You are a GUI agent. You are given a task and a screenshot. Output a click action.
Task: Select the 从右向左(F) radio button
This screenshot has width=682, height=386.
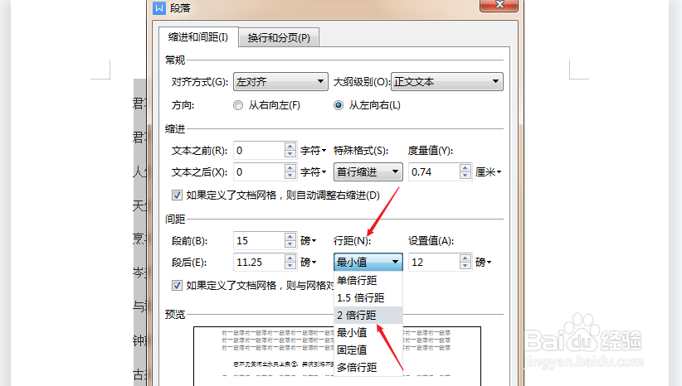238,105
